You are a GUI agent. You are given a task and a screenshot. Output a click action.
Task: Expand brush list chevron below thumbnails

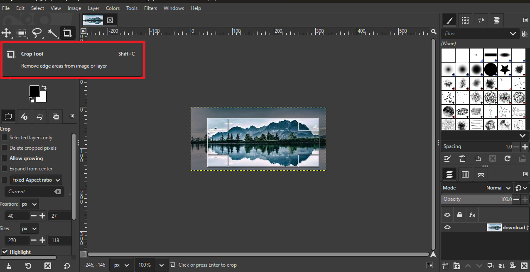tap(523, 136)
